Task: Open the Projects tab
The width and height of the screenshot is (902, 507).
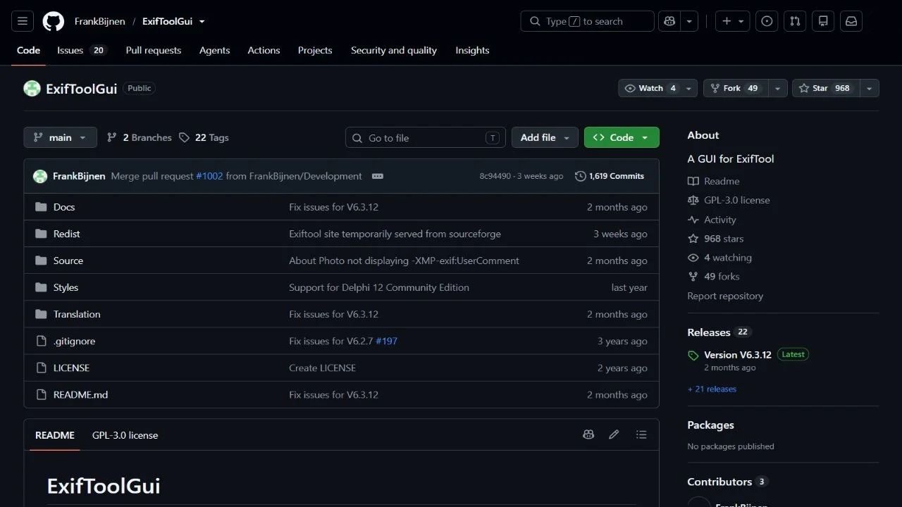Action: point(315,50)
